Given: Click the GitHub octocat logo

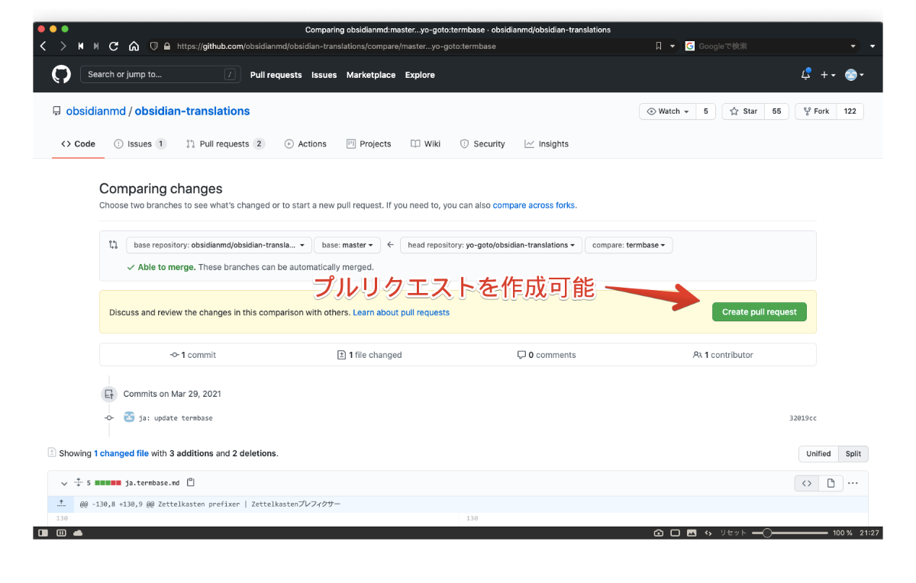Looking at the screenshot, I should coord(61,75).
